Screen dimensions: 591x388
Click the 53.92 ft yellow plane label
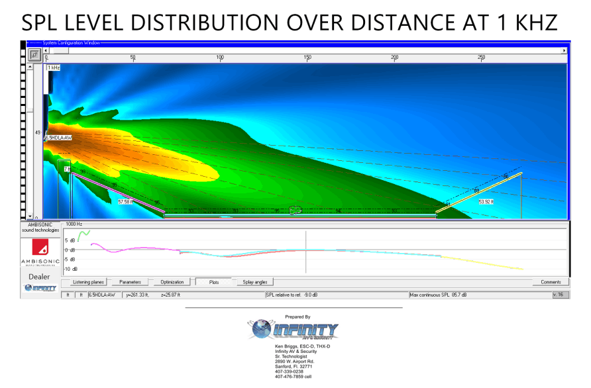(x=486, y=201)
